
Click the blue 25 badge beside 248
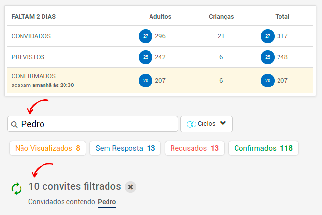pyautogui.click(x=268, y=57)
